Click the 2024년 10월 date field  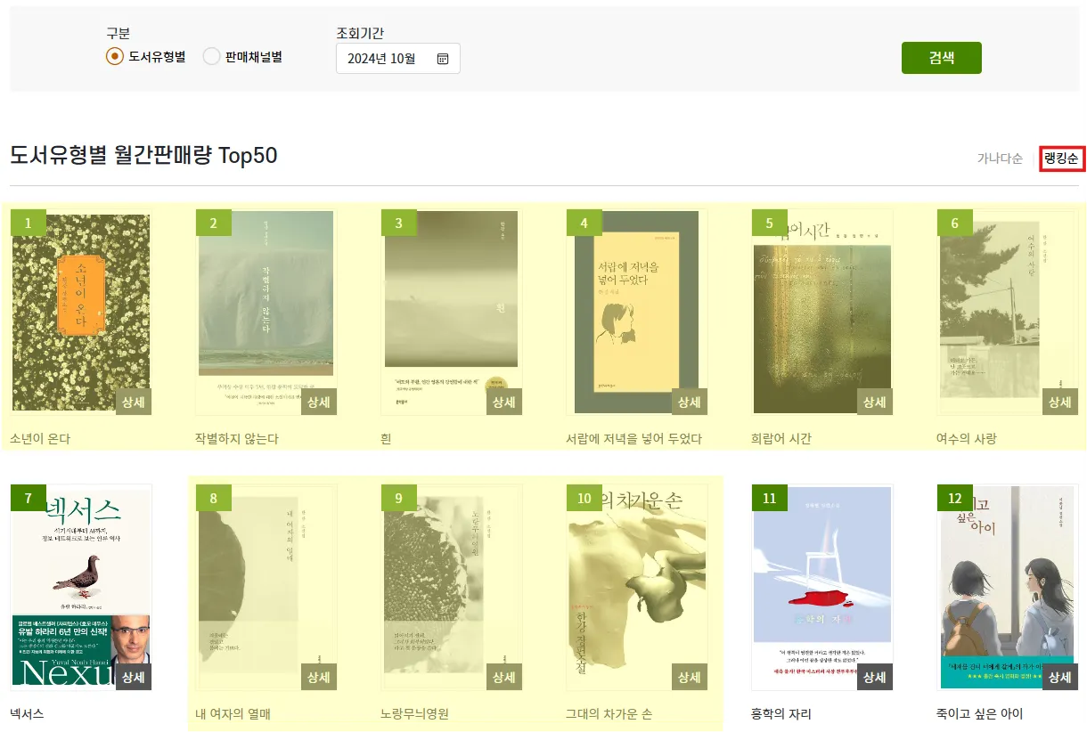pos(398,59)
